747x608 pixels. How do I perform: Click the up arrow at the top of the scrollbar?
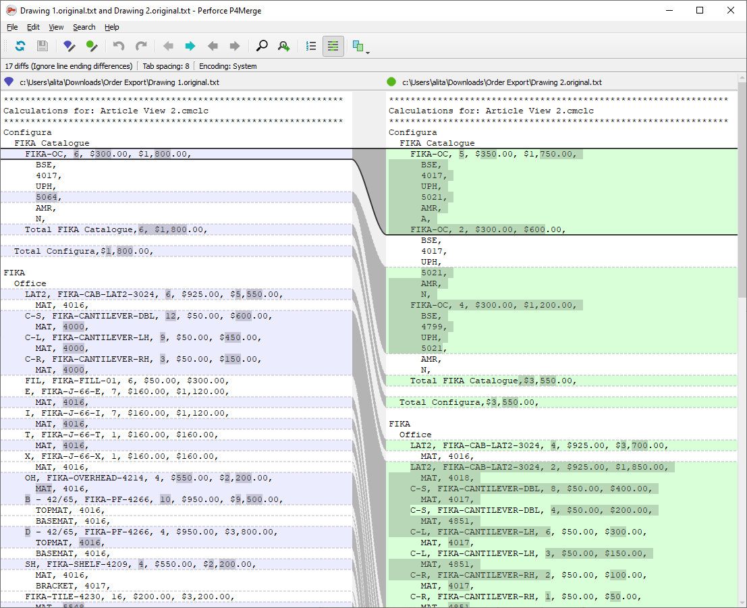742,77
